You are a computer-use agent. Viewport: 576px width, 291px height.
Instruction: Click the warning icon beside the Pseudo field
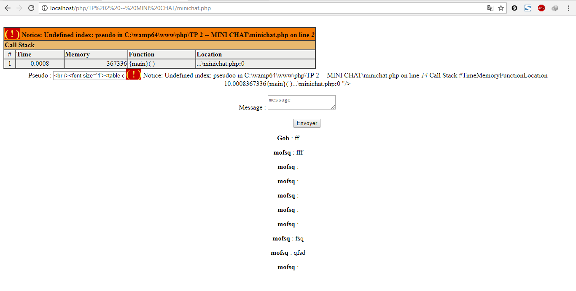click(133, 75)
